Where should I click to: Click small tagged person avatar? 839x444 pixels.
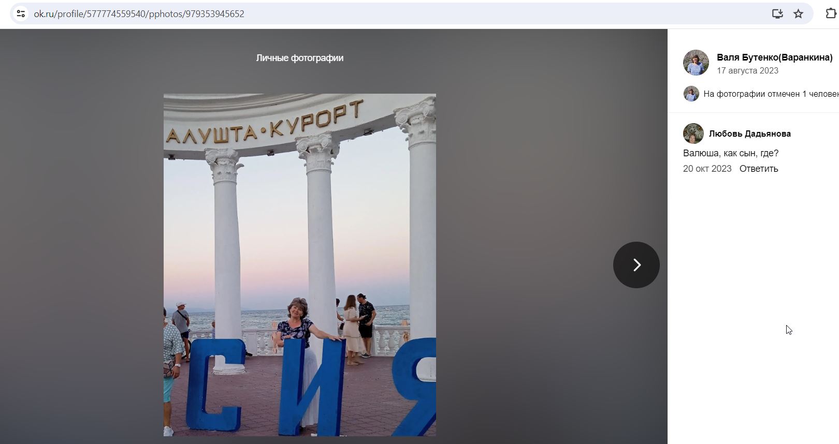pyautogui.click(x=691, y=94)
